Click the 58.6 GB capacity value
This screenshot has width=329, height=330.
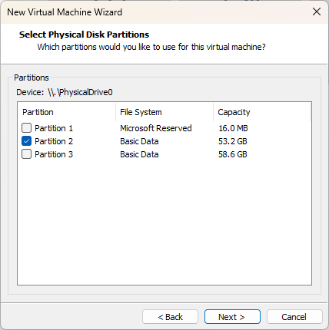pyautogui.click(x=233, y=154)
